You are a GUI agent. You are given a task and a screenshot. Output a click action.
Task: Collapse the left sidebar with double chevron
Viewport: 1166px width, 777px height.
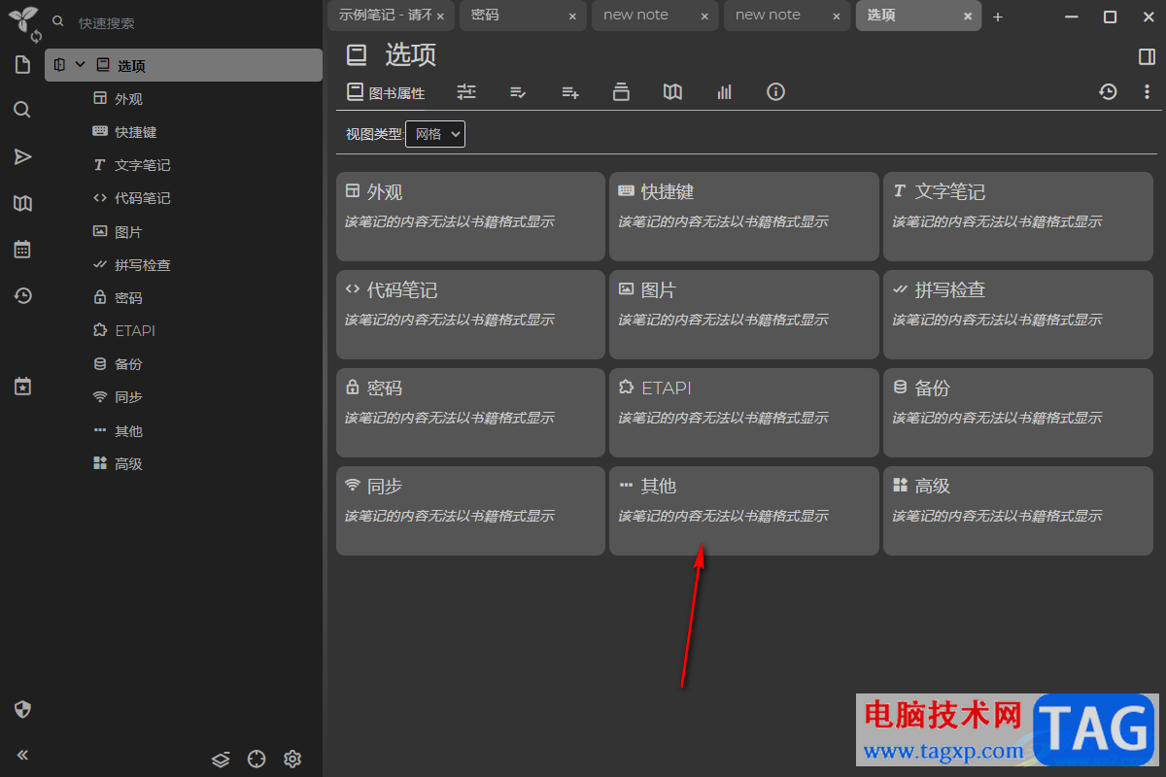pos(22,755)
